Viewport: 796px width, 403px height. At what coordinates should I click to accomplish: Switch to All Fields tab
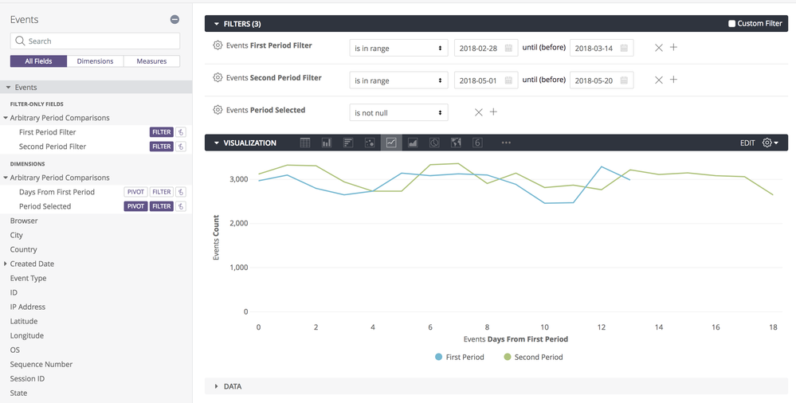[38, 61]
